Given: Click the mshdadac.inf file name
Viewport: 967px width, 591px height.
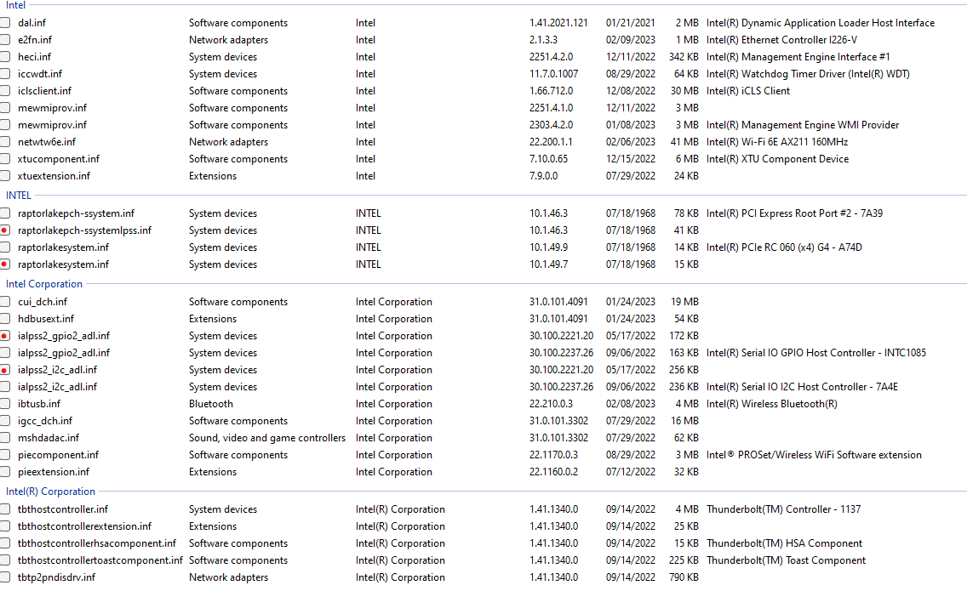Looking at the screenshot, I should coord(49,438).
